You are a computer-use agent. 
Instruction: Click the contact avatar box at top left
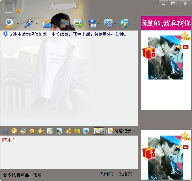[x=9, y=8]
